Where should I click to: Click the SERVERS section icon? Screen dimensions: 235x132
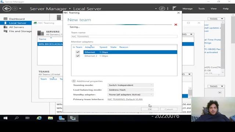tap(41, 33)
